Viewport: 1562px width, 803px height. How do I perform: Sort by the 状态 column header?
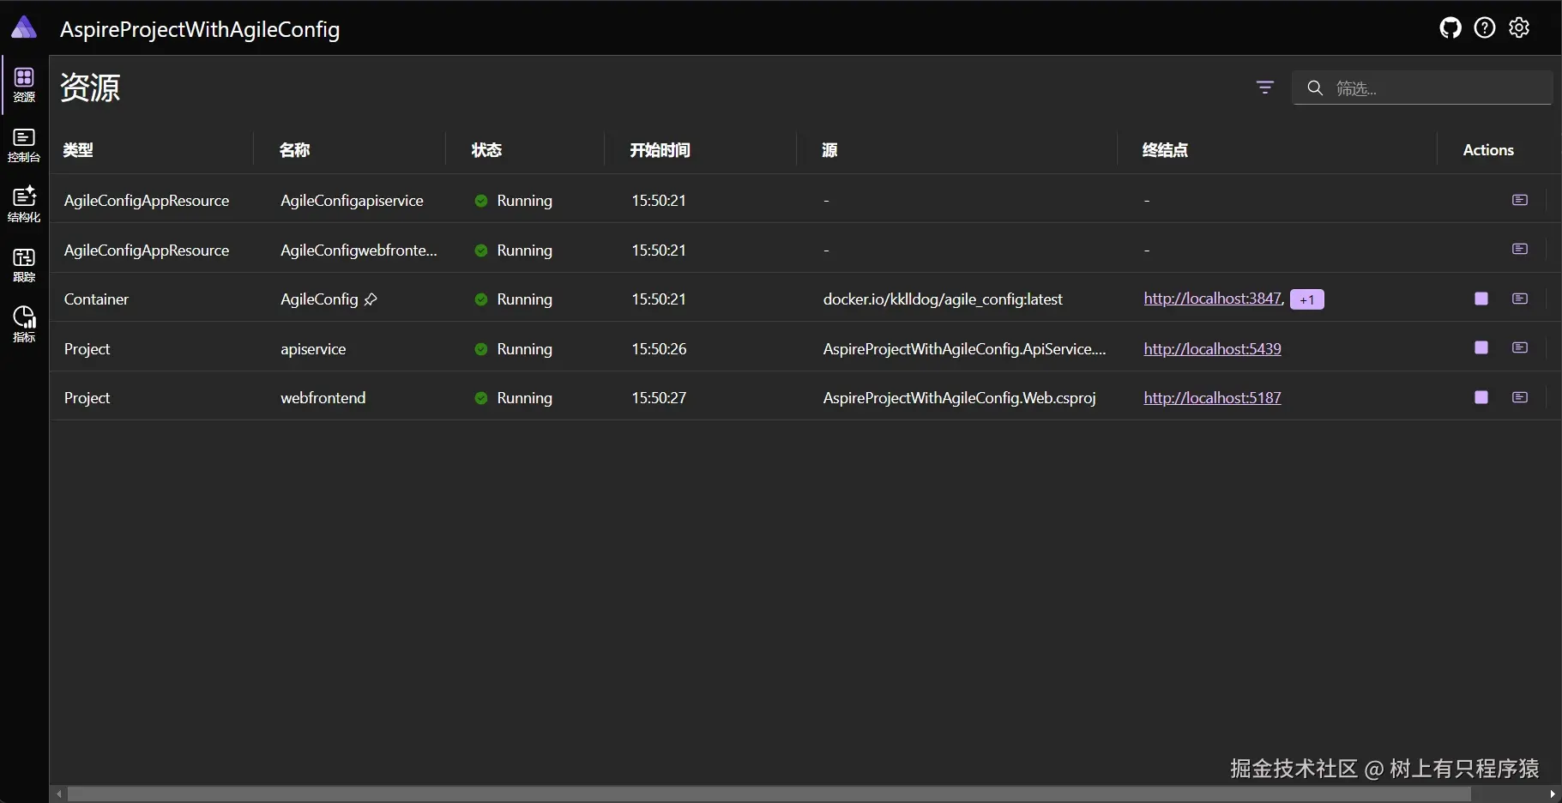[486, 150]
